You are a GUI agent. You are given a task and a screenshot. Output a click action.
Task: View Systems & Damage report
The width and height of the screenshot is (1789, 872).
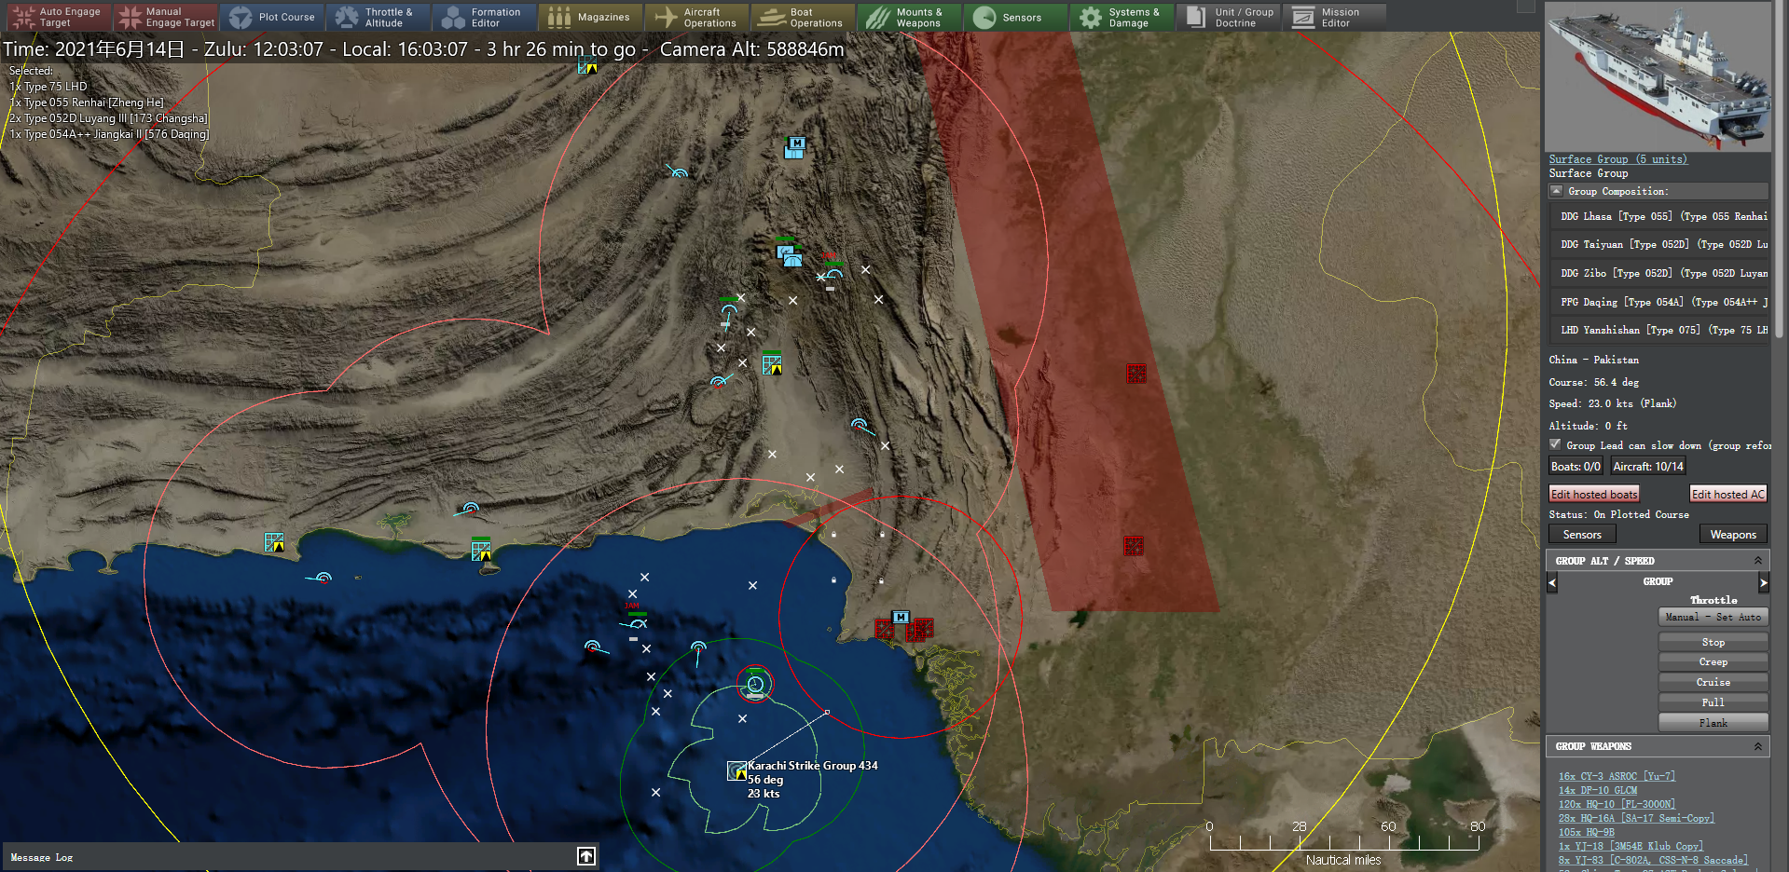[1122, 17]
